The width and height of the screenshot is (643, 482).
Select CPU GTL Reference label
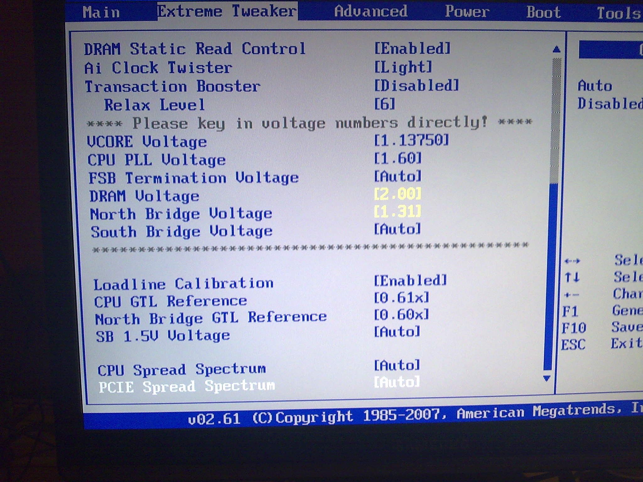coord(170,302)
